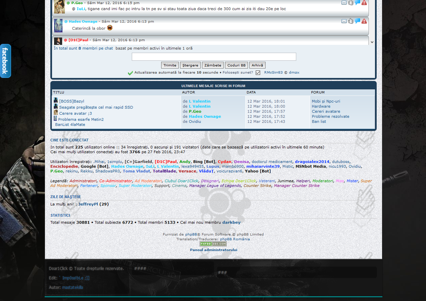Open the chat Arhivă button
This screenshot has width=426, height=301.
tap(257, 65)
